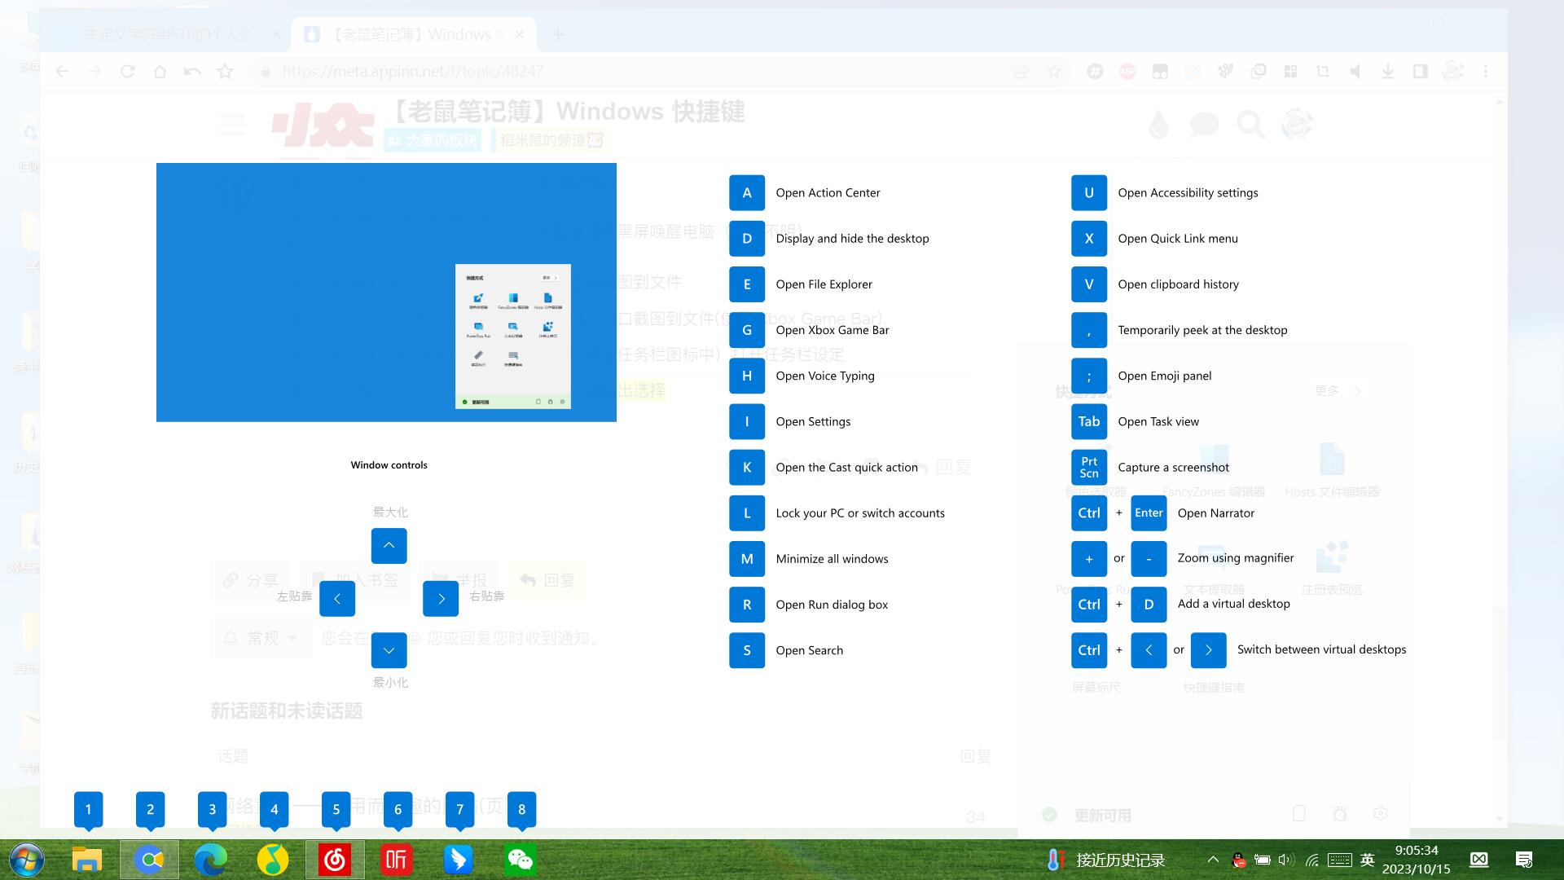Screen dimensions: 1564x880
Task: Click the Wi-Fi network tray icon
Action: coord(1311,860)
